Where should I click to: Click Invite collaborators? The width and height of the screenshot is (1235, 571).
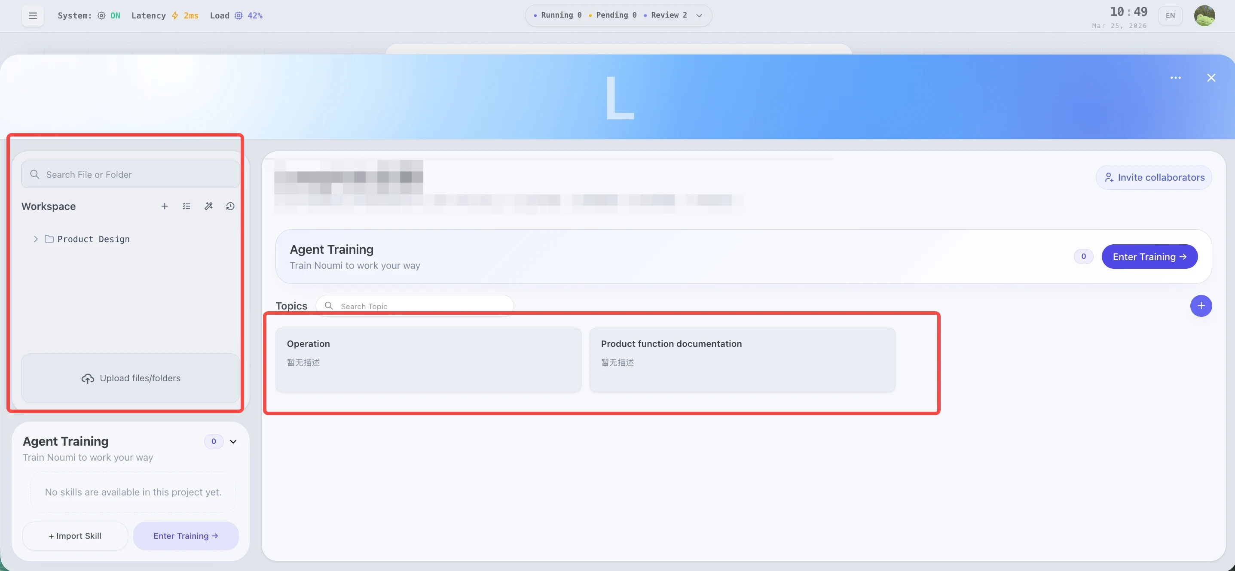(x=1153, y=177)
